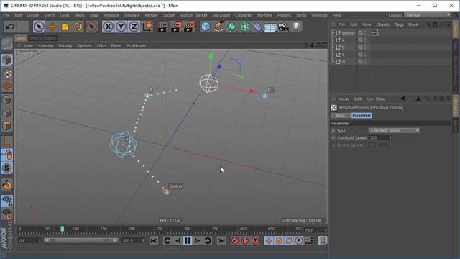460x259 pixels.
Task: Select object D in Object Manager
Action: coord(344,62)
